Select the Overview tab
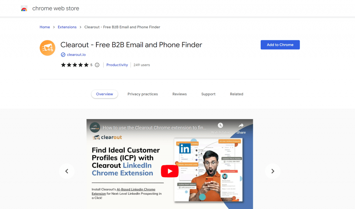Viewport: 355px width, 209px height. click(x=104, y=94)
